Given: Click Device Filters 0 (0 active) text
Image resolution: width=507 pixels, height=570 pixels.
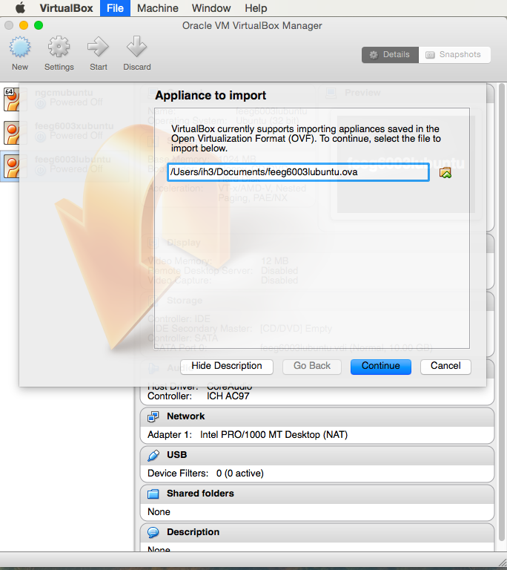Looking at the screenshot, I should (x=205, y=474).
